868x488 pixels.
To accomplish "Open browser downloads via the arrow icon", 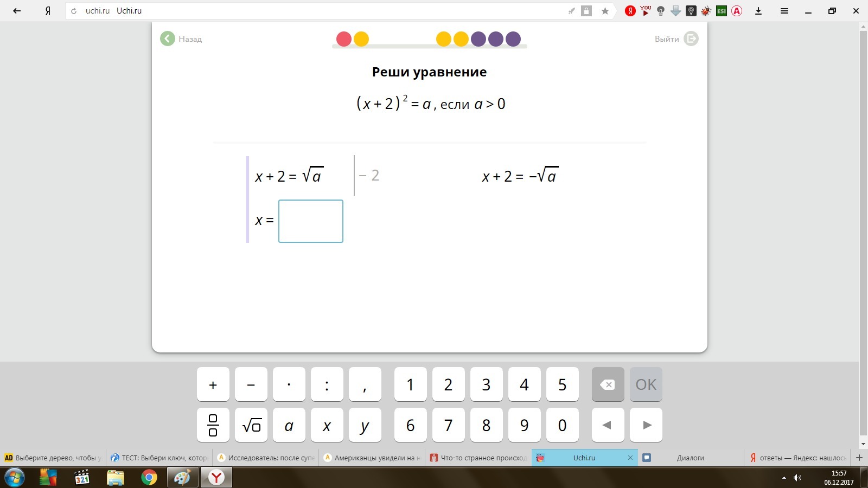I will click(759, 10).
